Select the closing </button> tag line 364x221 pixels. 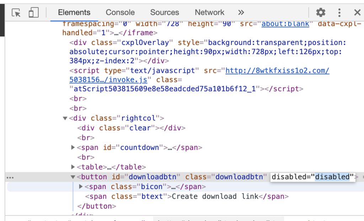coord(97,206)
